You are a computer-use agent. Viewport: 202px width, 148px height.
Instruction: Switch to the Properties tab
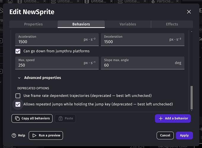tap(33, 24)
